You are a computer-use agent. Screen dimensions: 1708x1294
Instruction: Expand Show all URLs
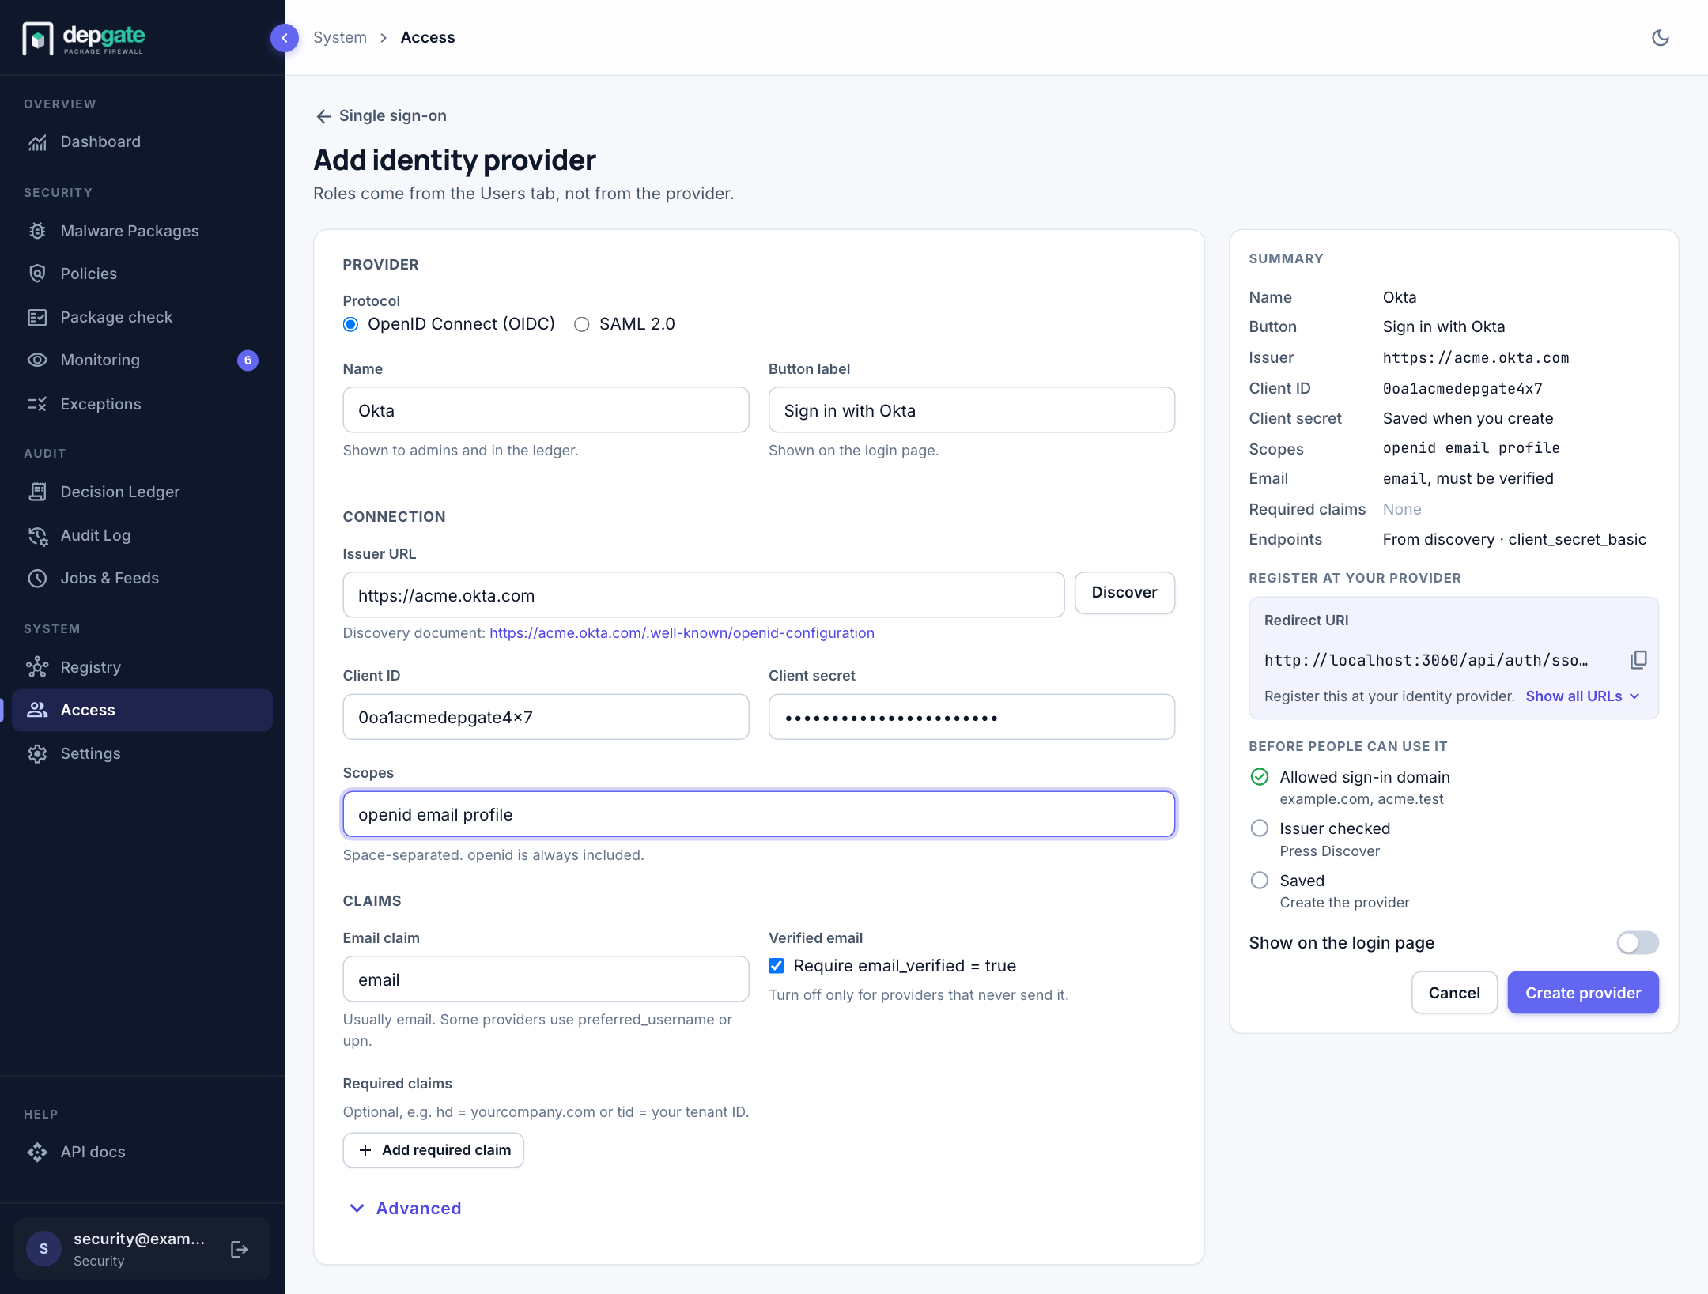coord(1583,696)
